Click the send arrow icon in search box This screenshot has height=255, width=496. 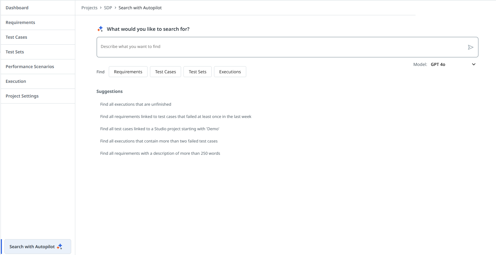470,47
